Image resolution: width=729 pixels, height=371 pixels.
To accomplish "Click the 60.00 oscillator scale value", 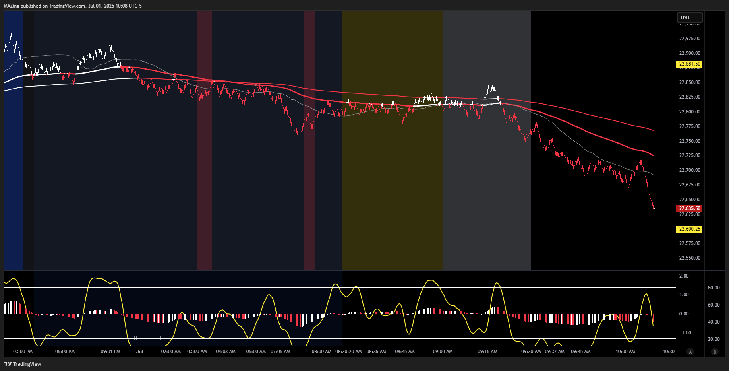I will click(x=714, y=305).
